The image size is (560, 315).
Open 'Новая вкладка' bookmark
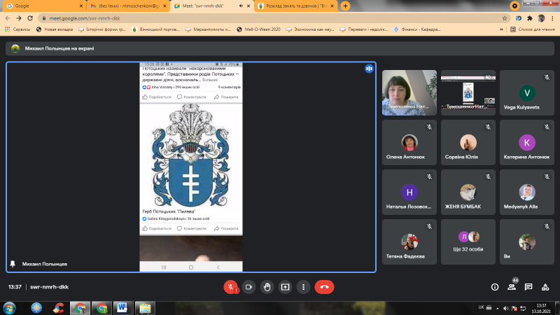click(x=55, y=29)
